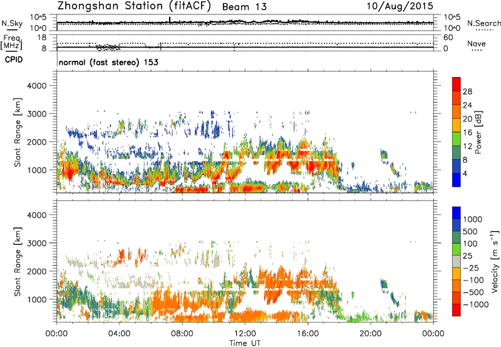Select the Beam 13 label

[244, 7]
